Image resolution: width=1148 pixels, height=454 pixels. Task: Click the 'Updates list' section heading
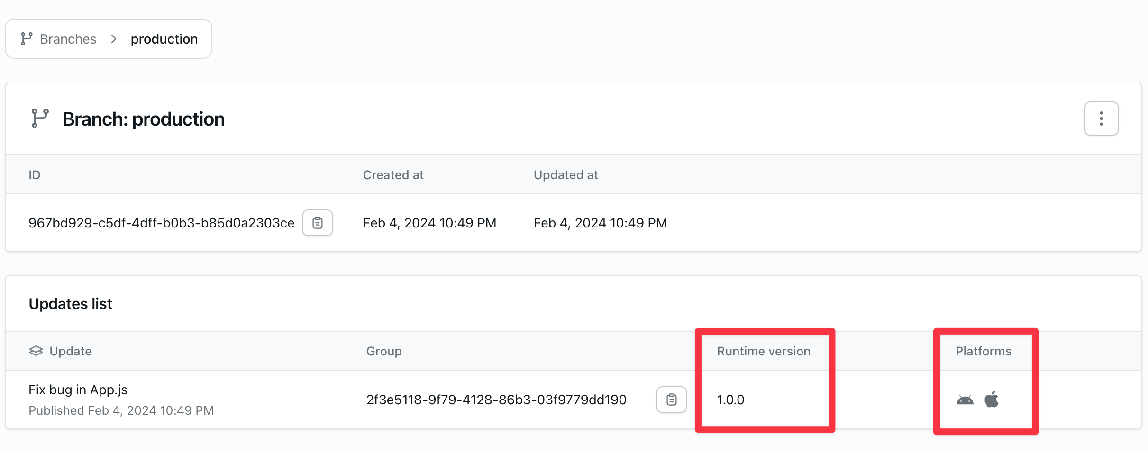coord(70,303)
